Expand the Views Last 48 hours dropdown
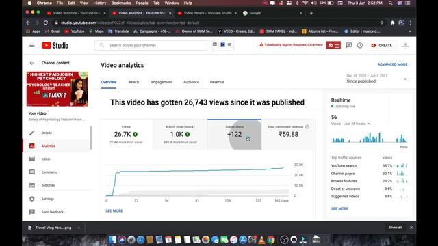 coord(350,124)
